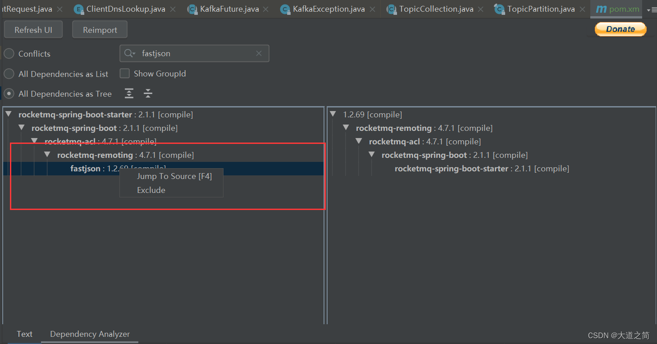Select the Conflicts radio button
The width and height of the screenshot is (657, 344).
pos(9,54)
